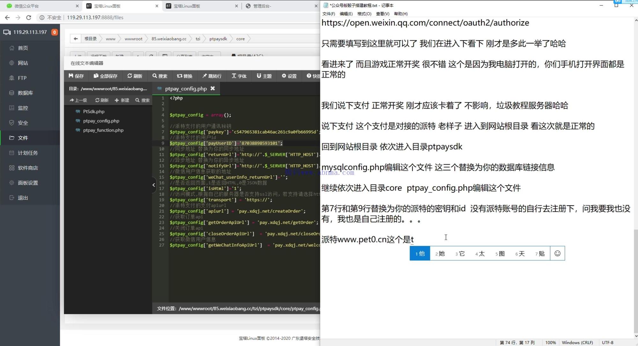Screen dimensions: 638x346
Task: Select IME candidate 她
Action: coord(440,254)
